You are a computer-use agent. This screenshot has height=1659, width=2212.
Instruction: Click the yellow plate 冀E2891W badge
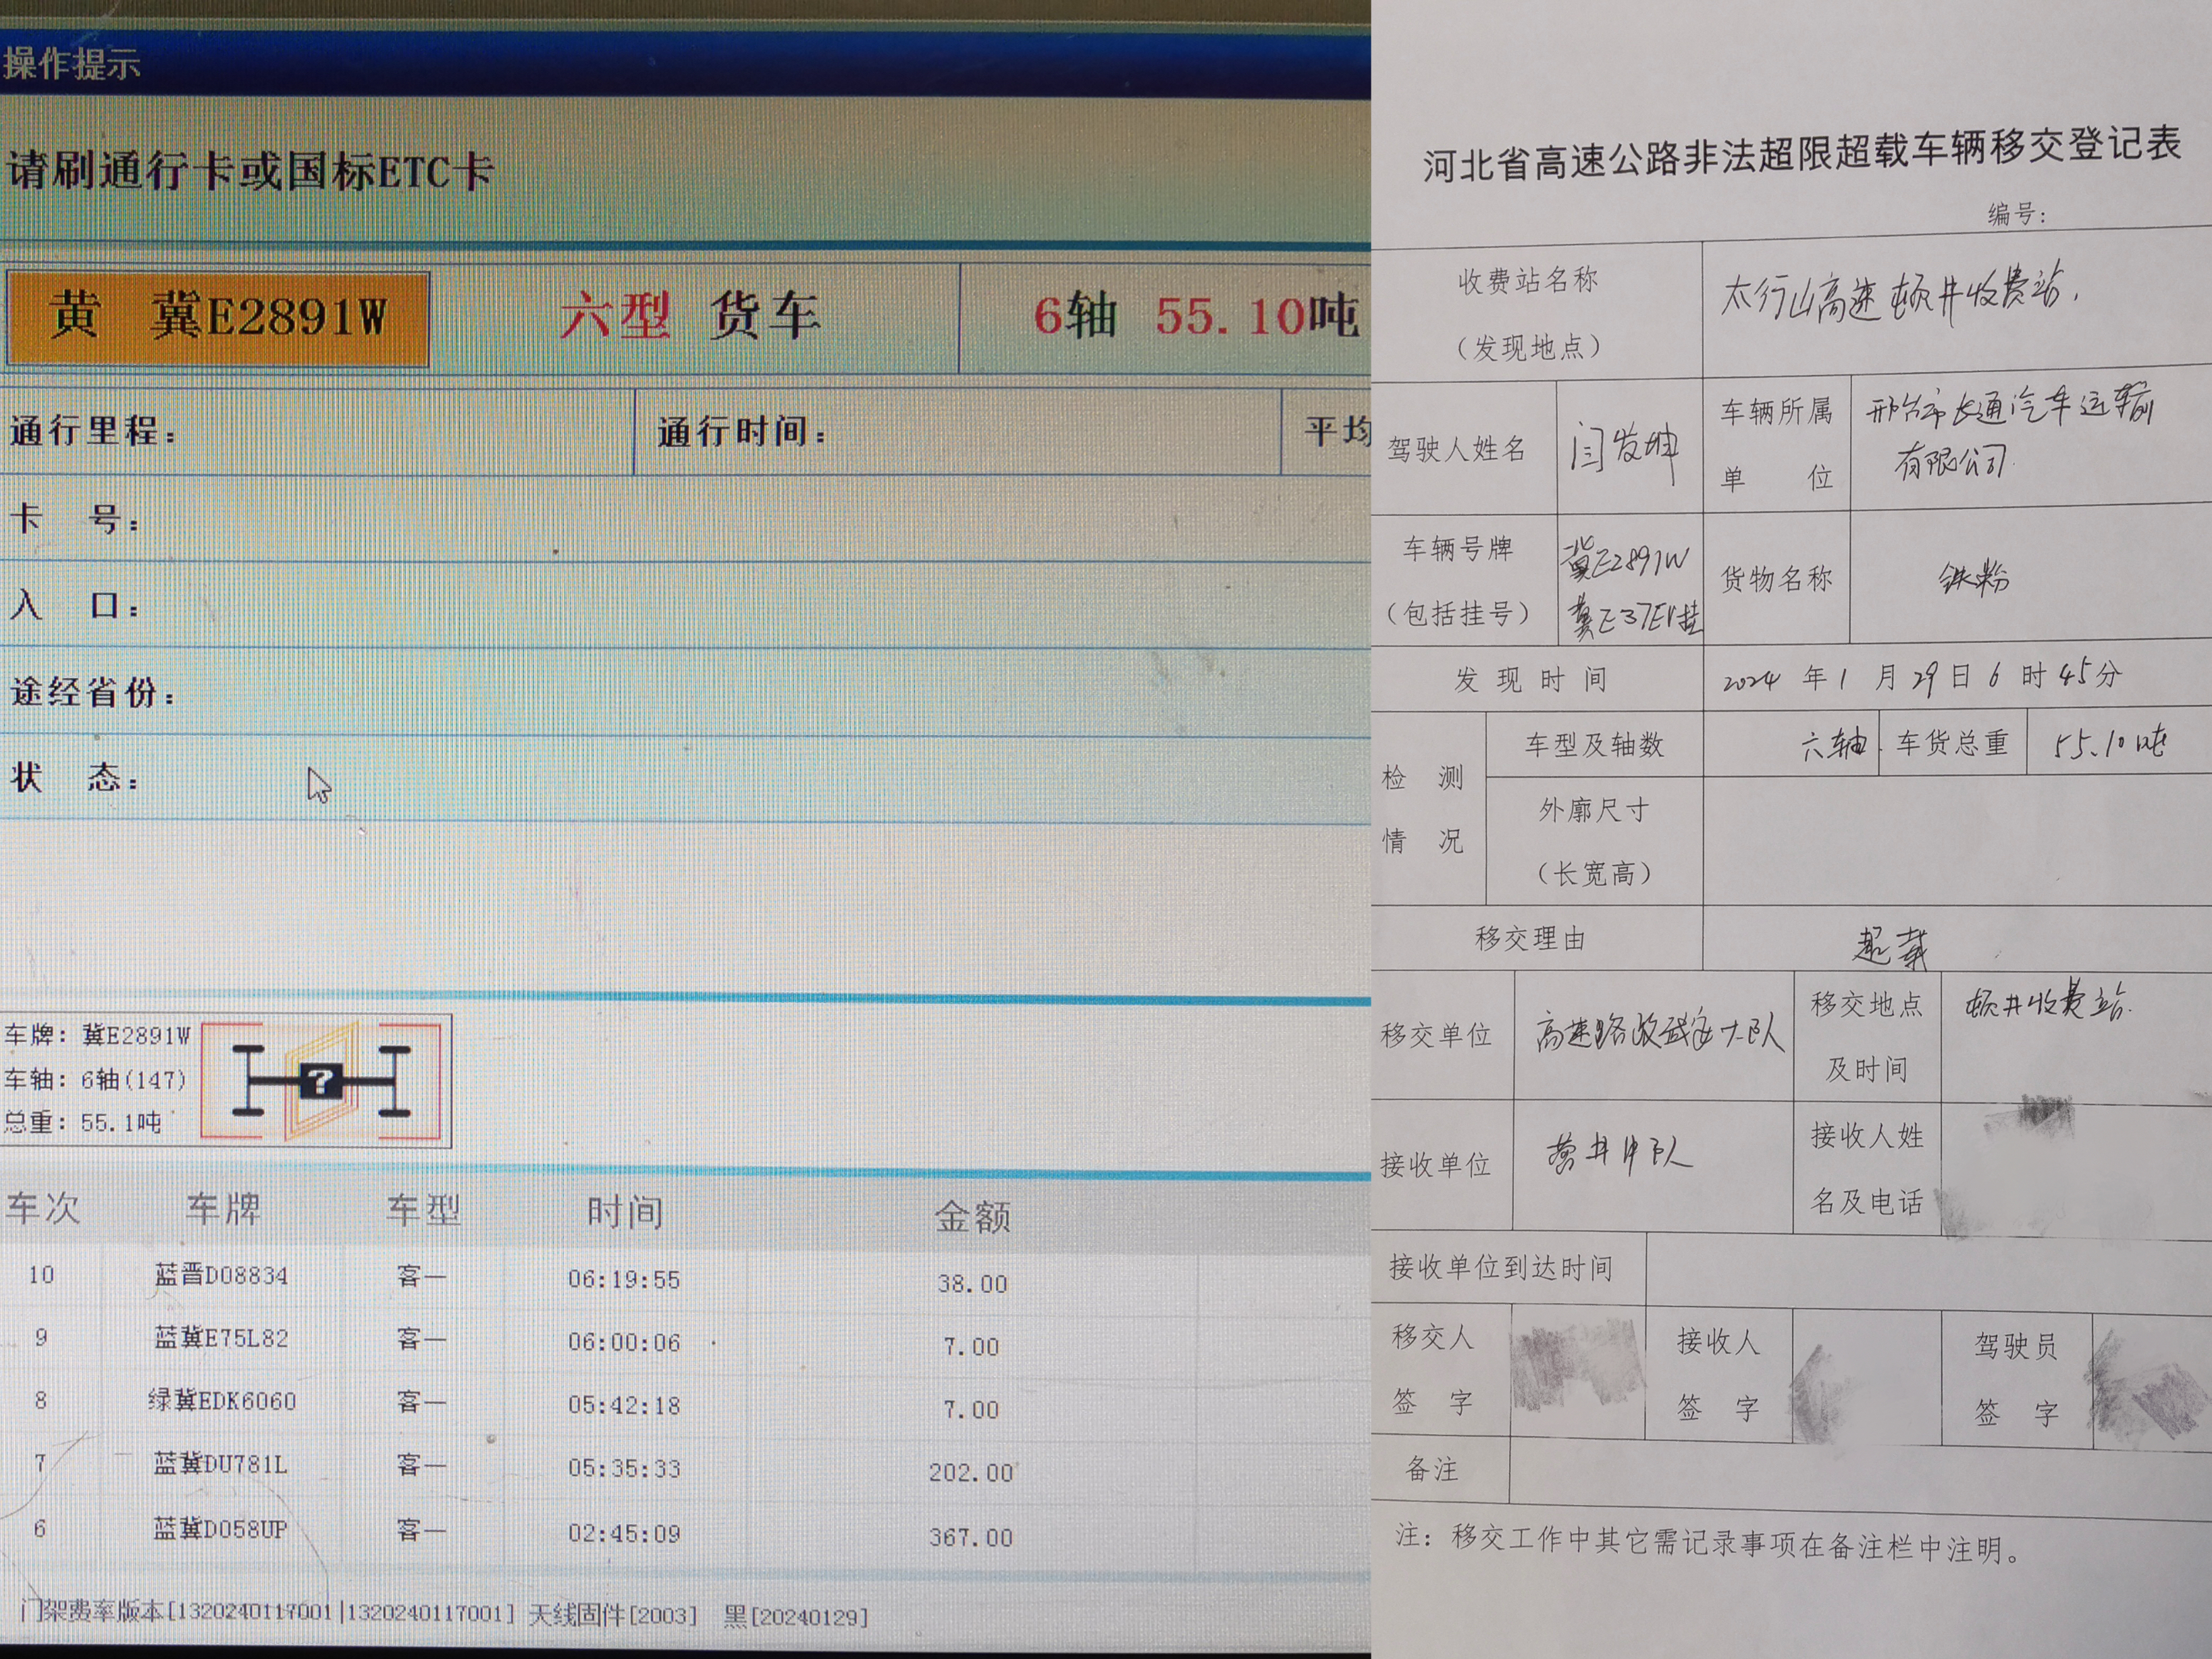[218, 318]
